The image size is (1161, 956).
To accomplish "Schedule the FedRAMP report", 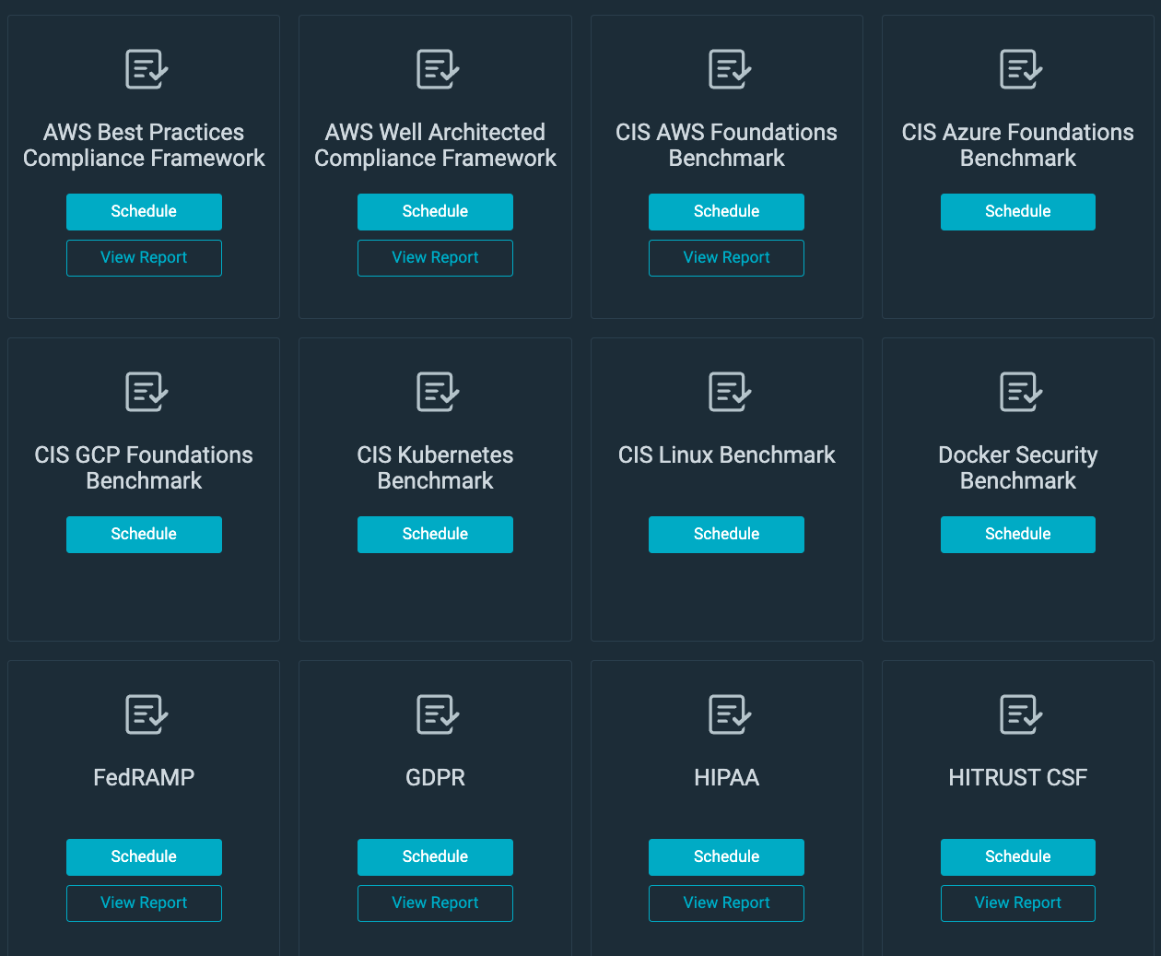I will point(144,857).
